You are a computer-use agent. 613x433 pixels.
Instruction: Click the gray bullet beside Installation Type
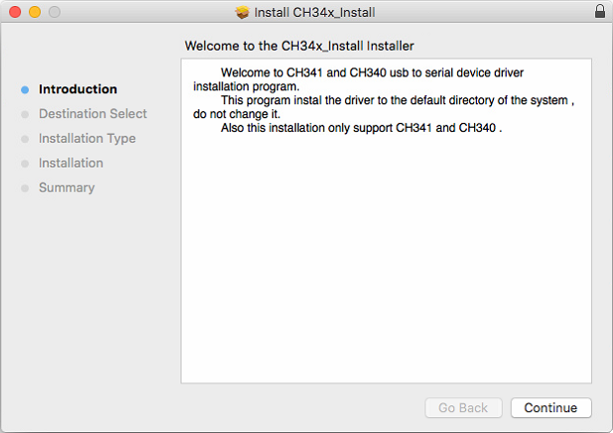click(25, 139)
